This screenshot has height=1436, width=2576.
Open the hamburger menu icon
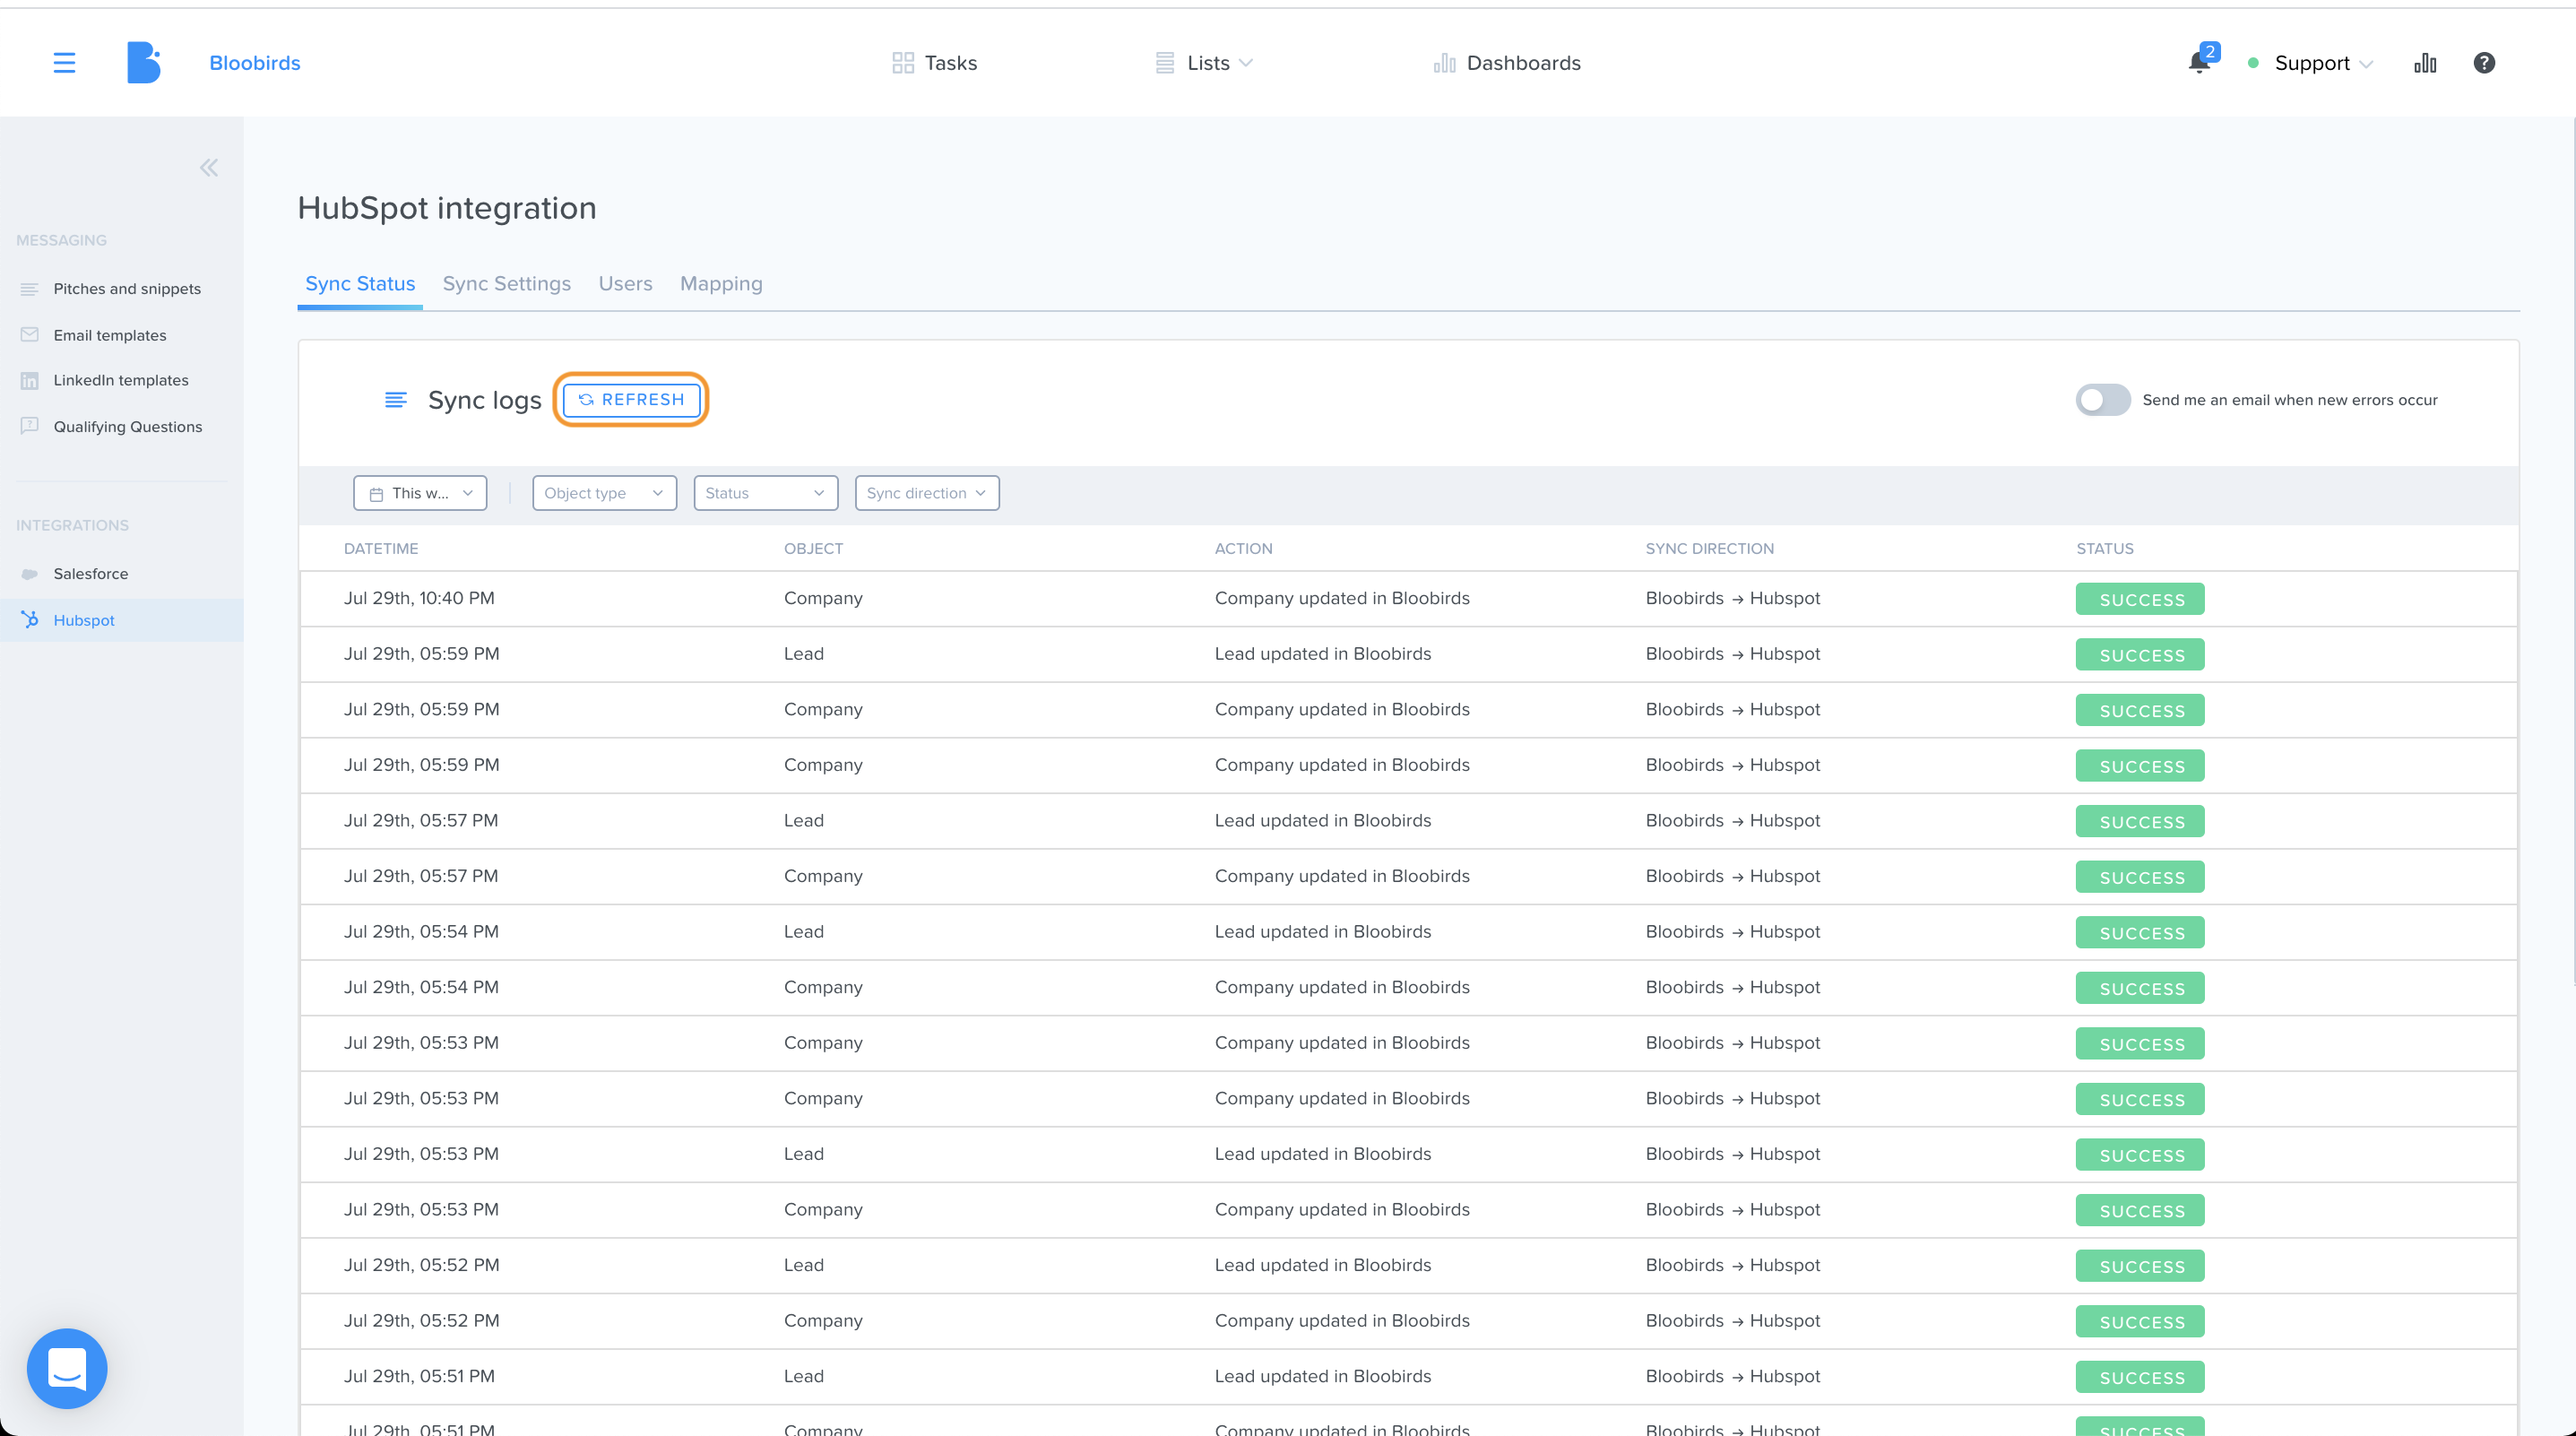pyautogui.click(x=64, y=63)
